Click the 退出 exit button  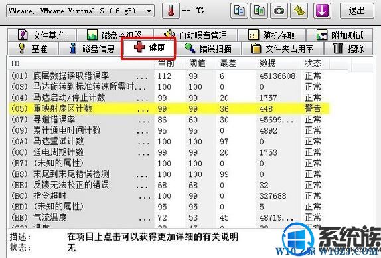tap(356, 11)
